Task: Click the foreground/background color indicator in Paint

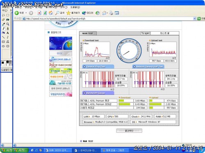Action: tap(3, 63)
